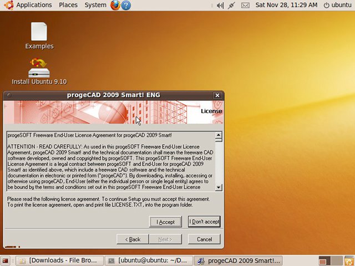
Task: Select the progeCAD 2009 Smart taskbar entry
Action: (238, 261)
